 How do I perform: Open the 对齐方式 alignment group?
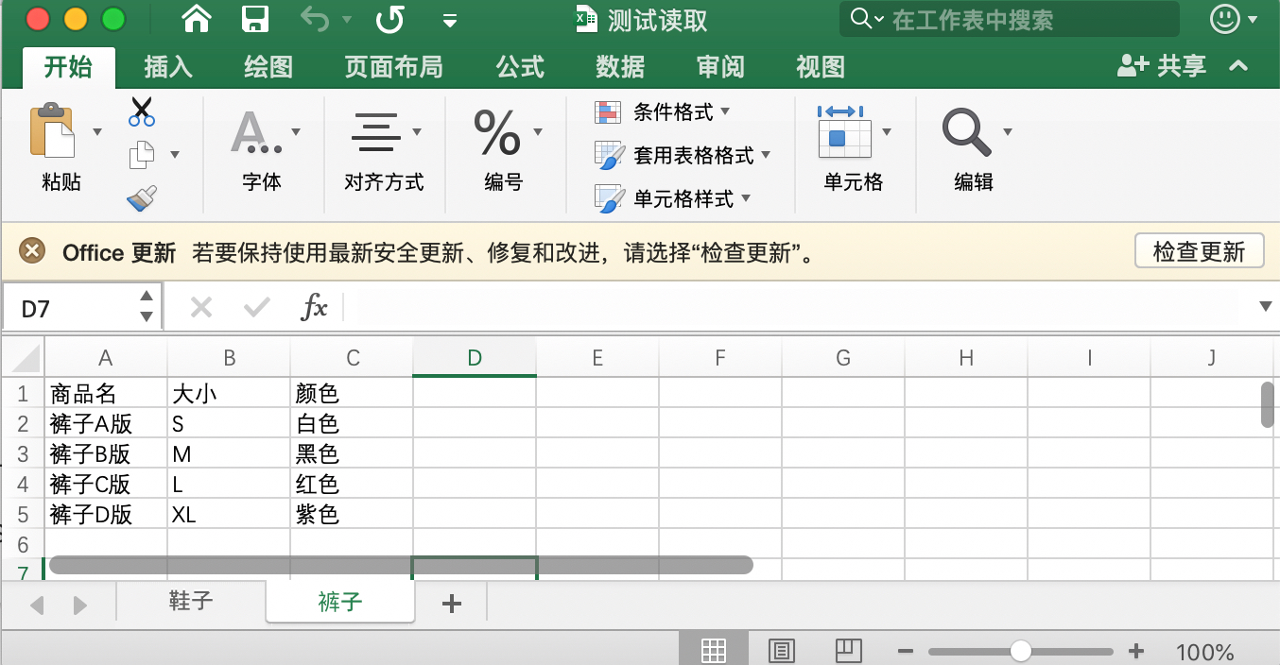tap(384, 149)
